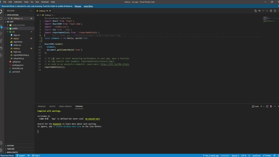Click Restricted Mode in status bar
279x157 pixels.
[7, 155]
